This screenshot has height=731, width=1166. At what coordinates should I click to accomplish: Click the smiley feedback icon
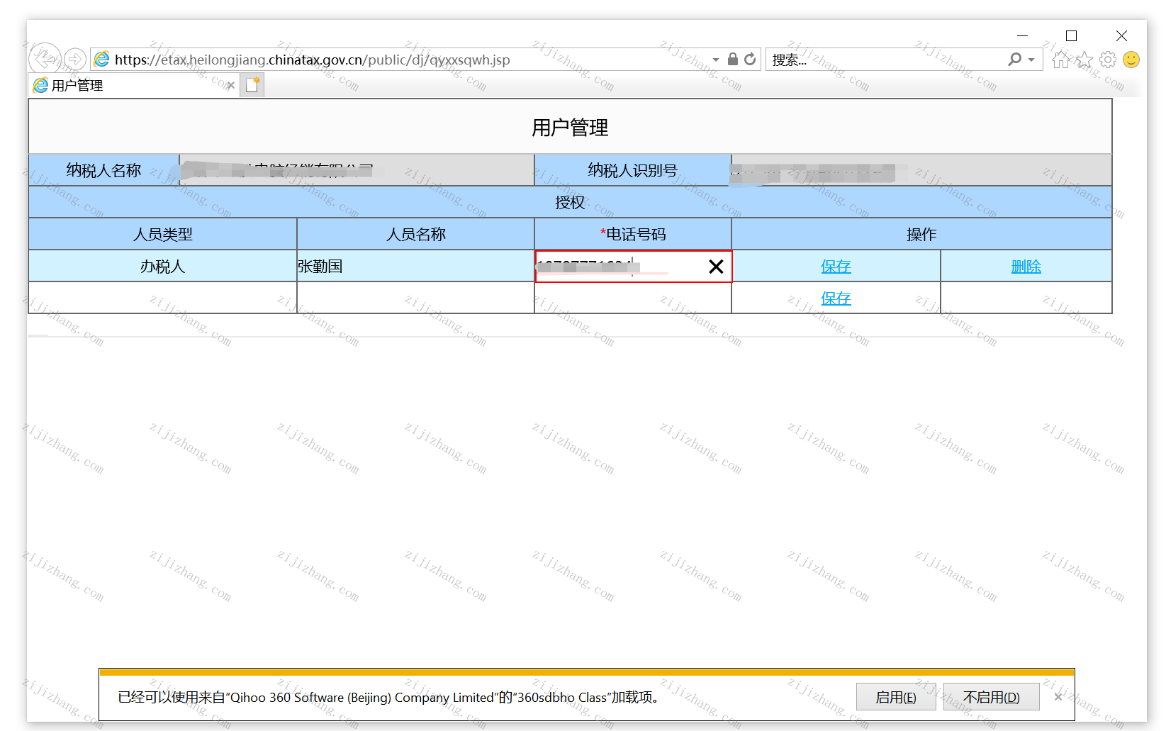point(1131,60)
